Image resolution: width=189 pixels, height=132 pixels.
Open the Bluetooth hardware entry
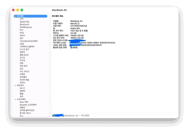24,24
